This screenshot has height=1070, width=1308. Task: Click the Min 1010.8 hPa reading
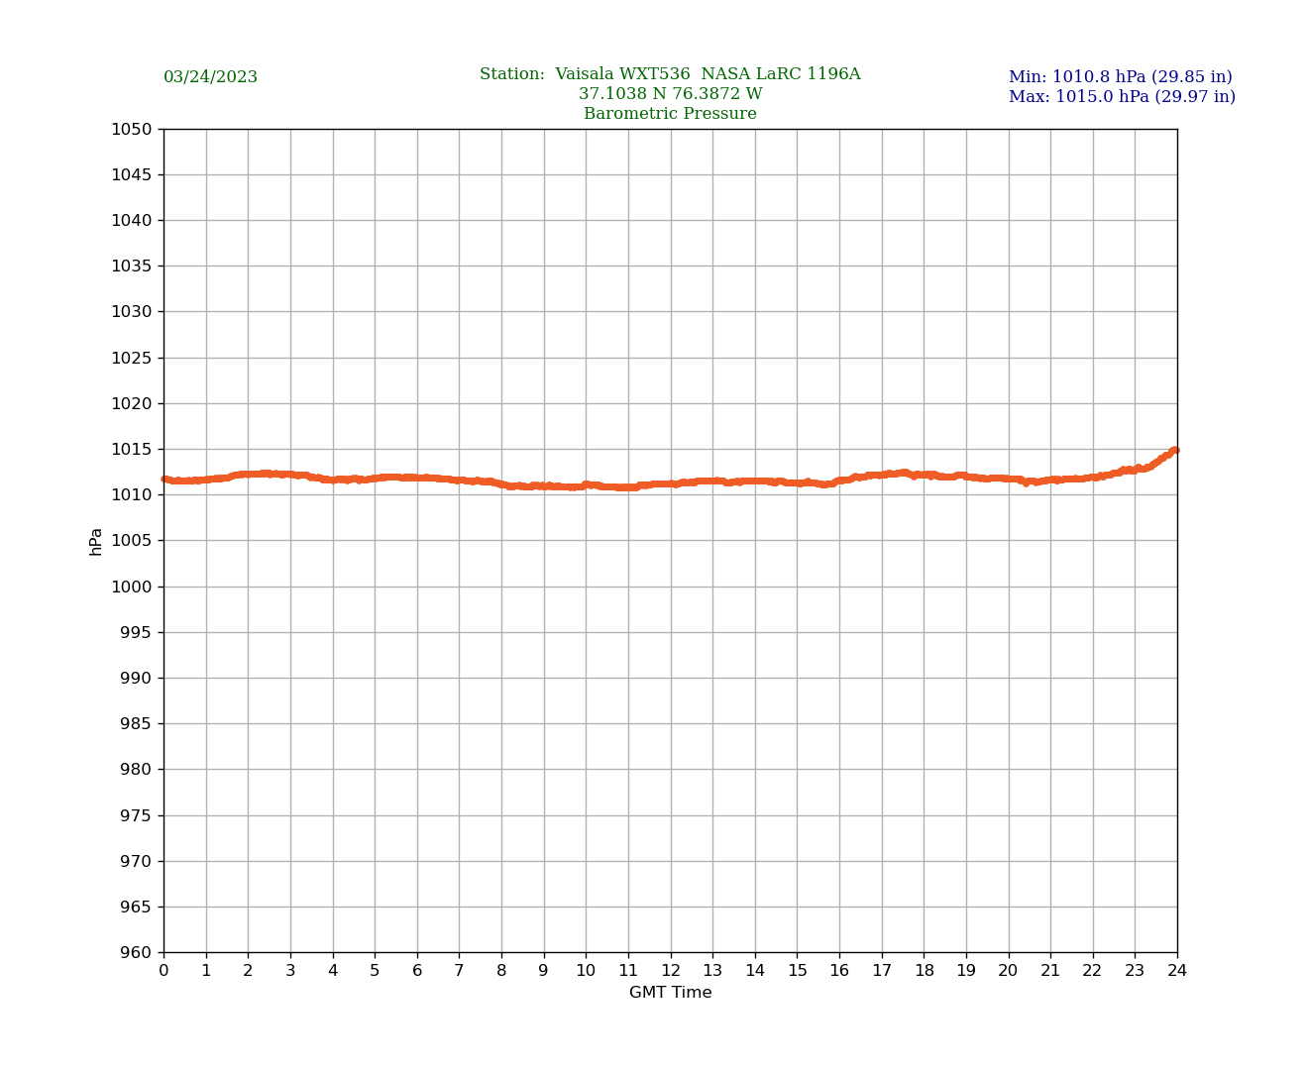pos(1120,77)
